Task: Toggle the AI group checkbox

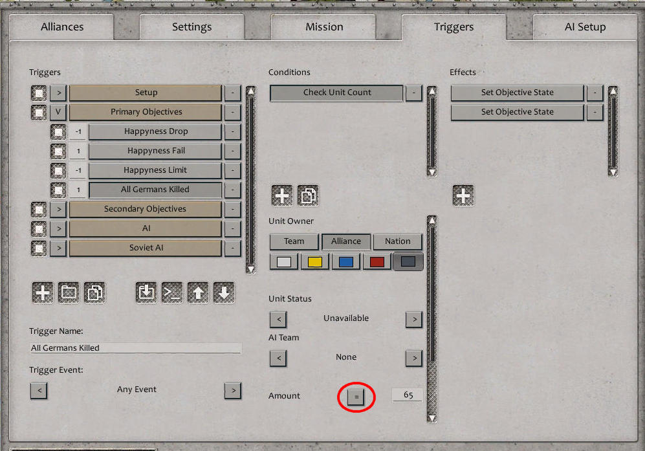Action: [39, 229]
